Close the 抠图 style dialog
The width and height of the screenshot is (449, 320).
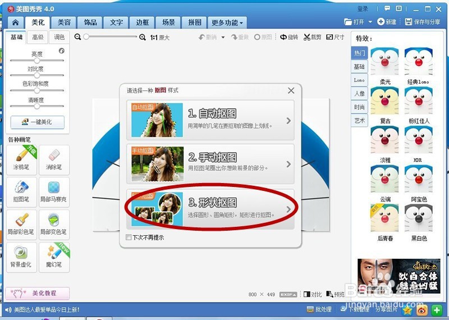click(291, 90)
